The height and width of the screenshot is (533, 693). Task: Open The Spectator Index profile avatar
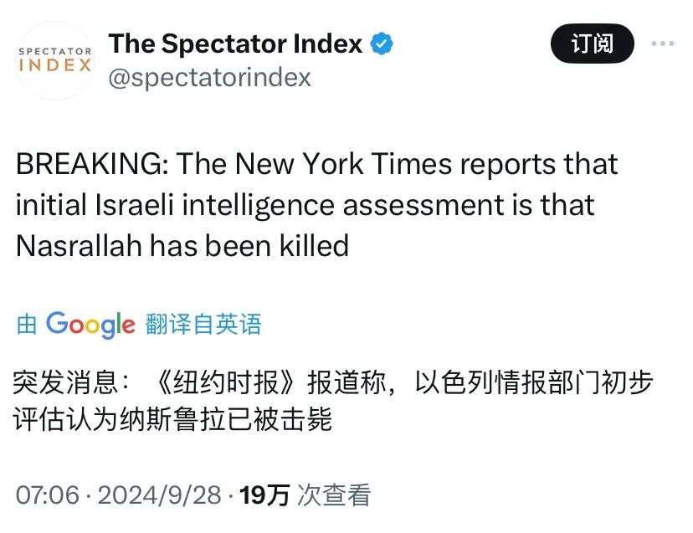[x=55, y=61]
